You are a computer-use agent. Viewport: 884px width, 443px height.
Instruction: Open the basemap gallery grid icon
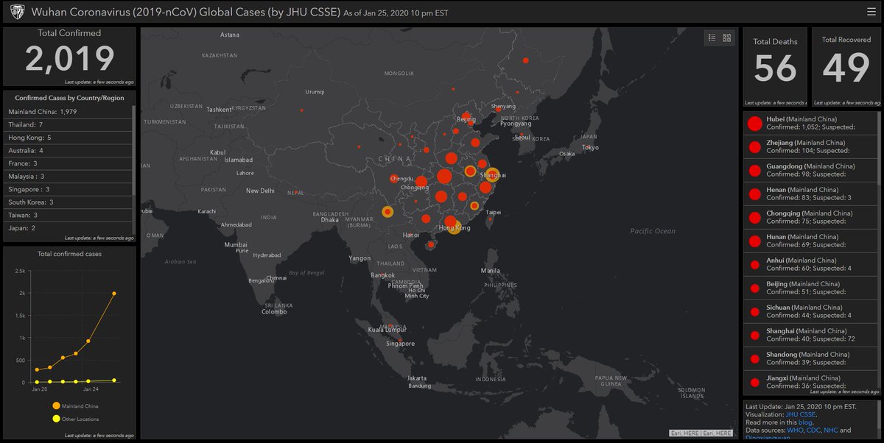coord(727,38)
